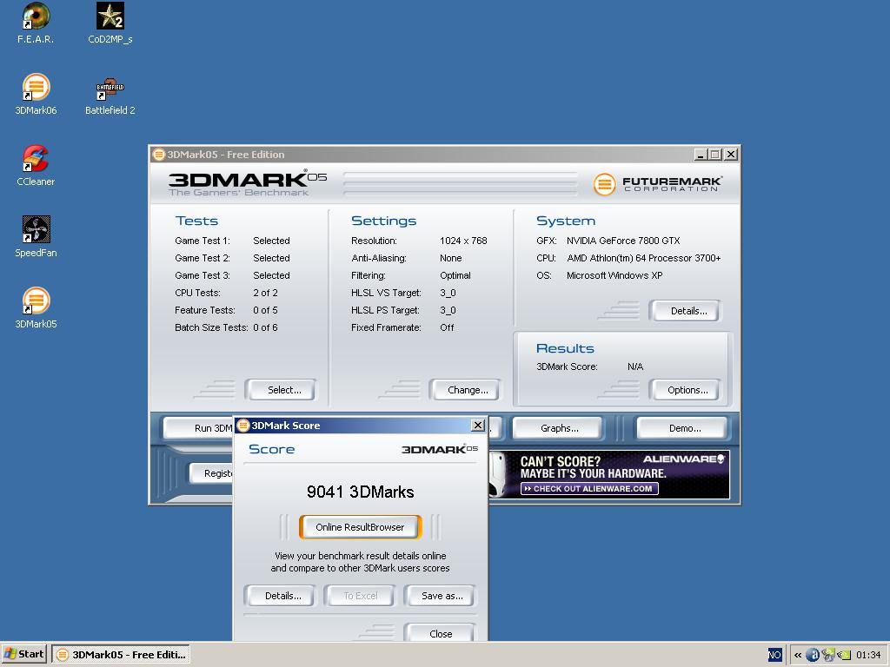This screenshot has width=890, height=667.
Task: Expand hidden tray icons with the « arrow
Action: 798,655
